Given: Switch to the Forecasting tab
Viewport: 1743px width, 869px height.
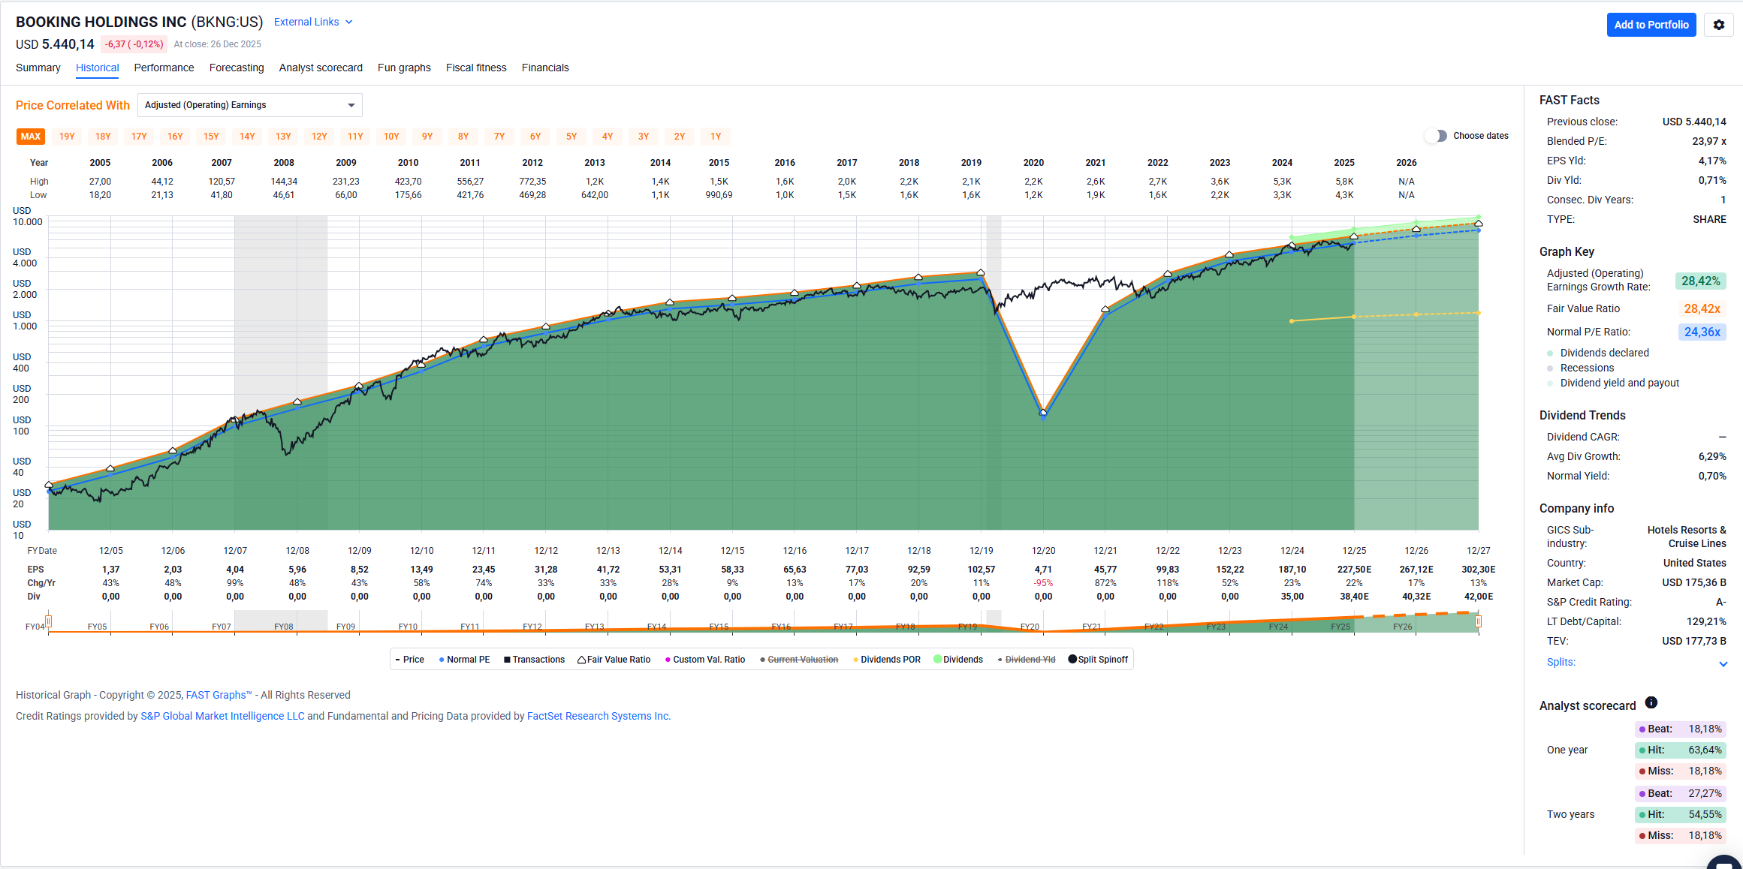Looking at the screenshot, I should 237,68.
